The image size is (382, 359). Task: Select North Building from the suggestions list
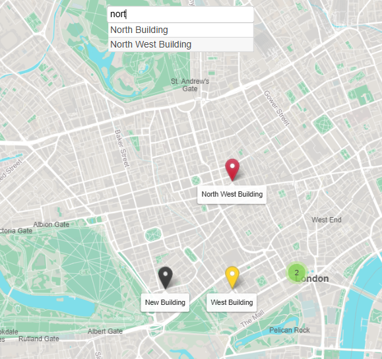181,30
